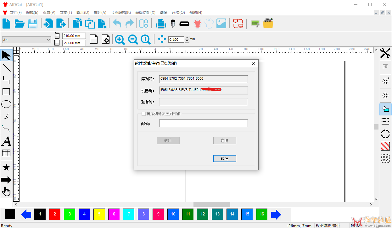The height and width of the screenshot is (228, 392).
Task: Click the page width 210.00 mm field
Action: pos(74,36)
